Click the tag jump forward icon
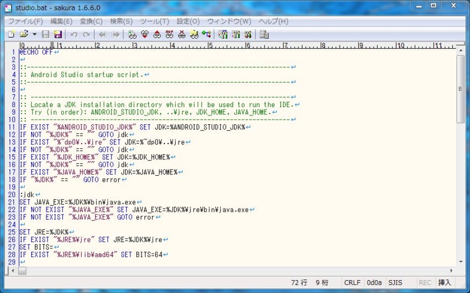This screenshot has height=293, width=470. (115, 35)
